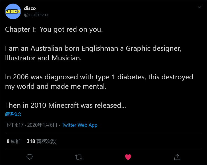Image resolution: width=207 pixels, height=165 pixels.
Task: Open the disco profile avatar
Action: (x=13, y=12)
